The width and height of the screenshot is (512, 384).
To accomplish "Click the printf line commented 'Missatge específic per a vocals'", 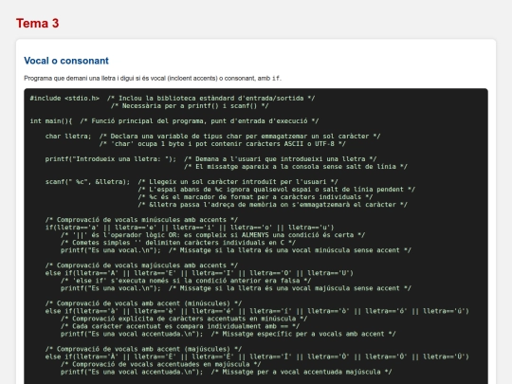I will click(228, 334).
